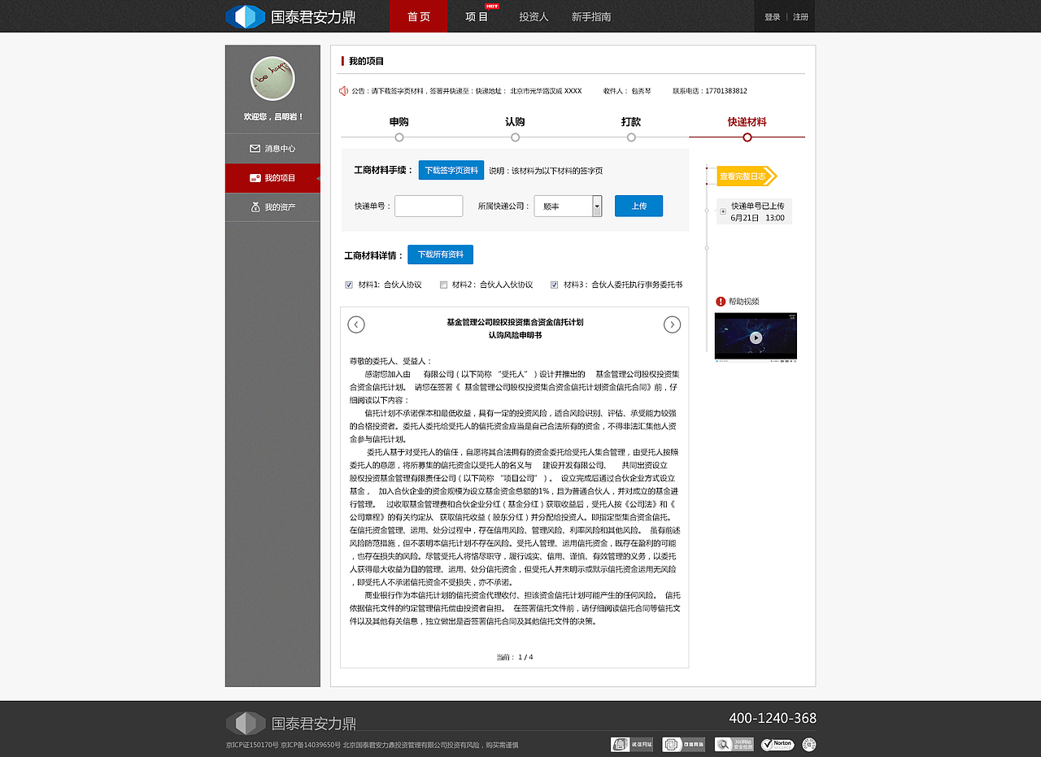
Task: Open 我的资产 from the sidebar
Action: [272, 207]
